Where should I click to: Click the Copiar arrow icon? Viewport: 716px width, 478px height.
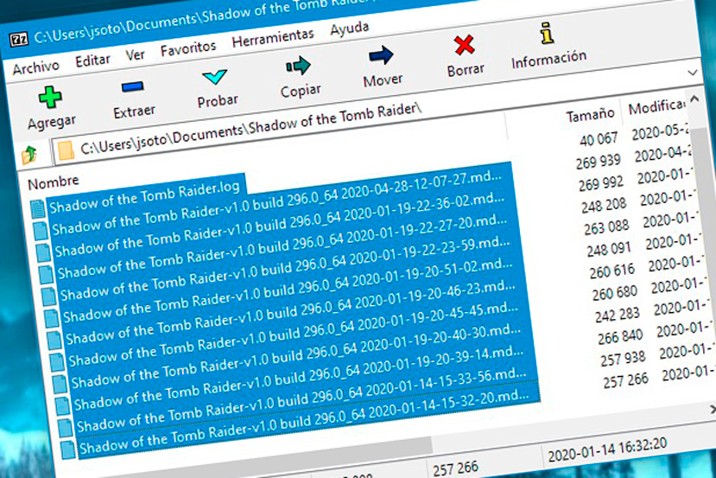click(298, 66)
